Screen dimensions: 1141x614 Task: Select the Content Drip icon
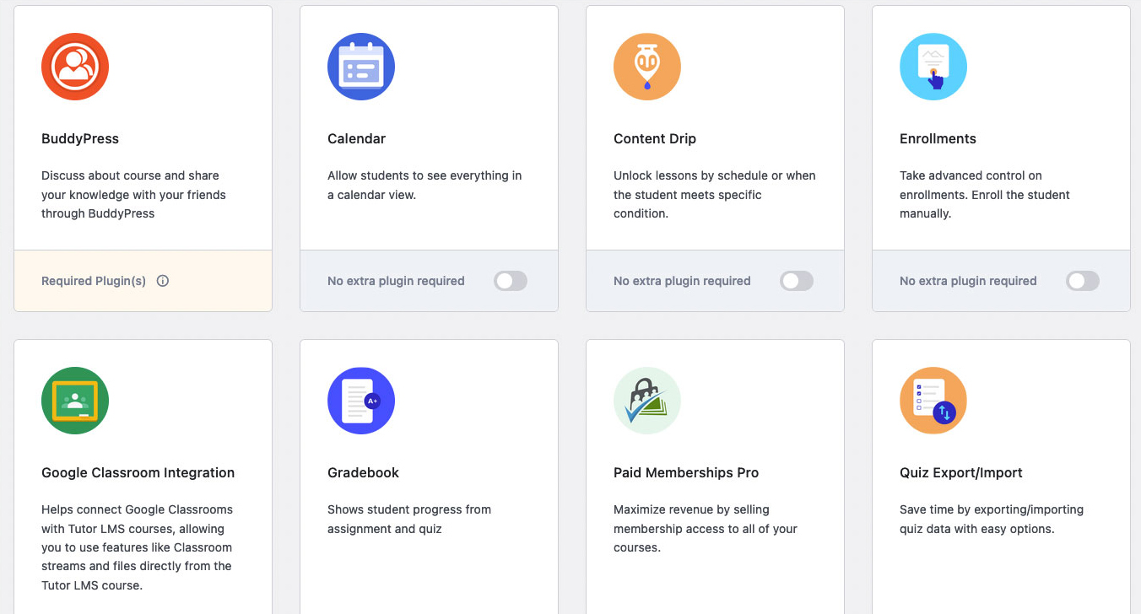click(647, 67)
